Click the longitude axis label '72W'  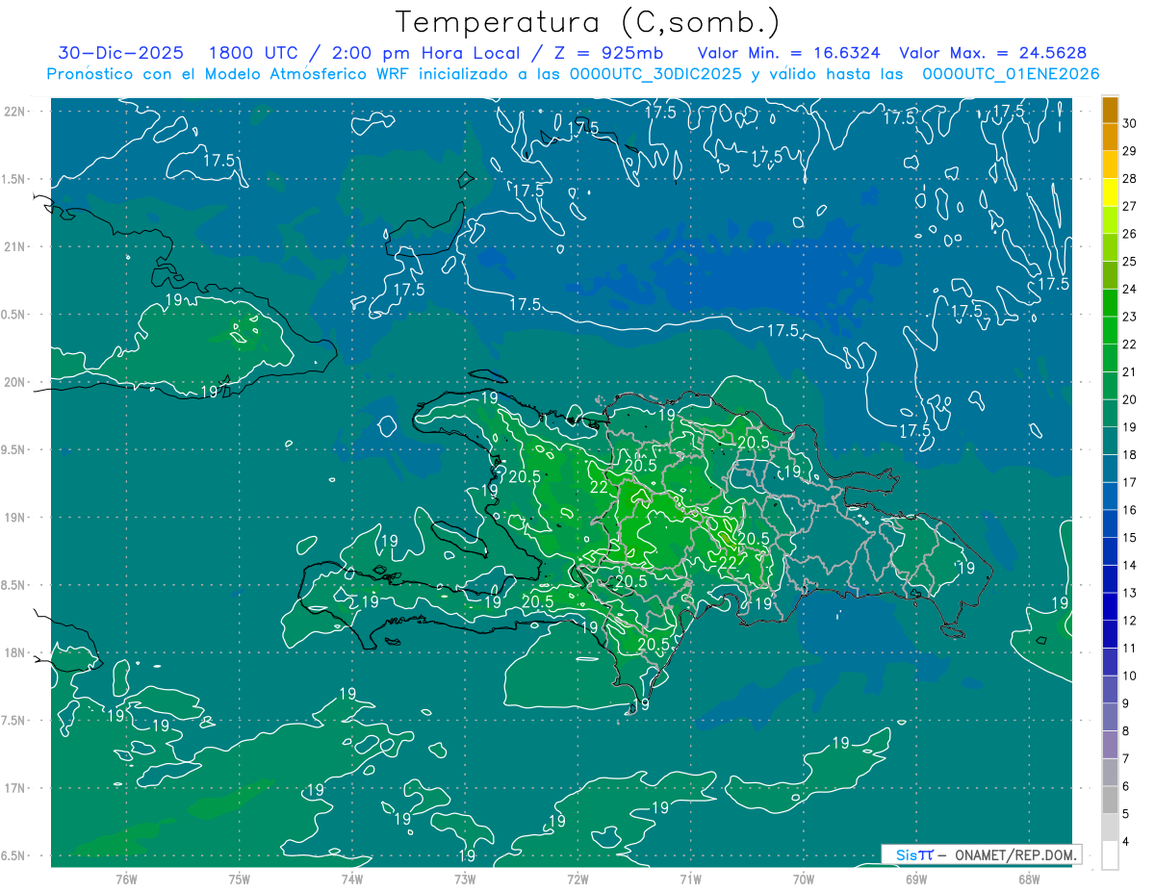577,879
